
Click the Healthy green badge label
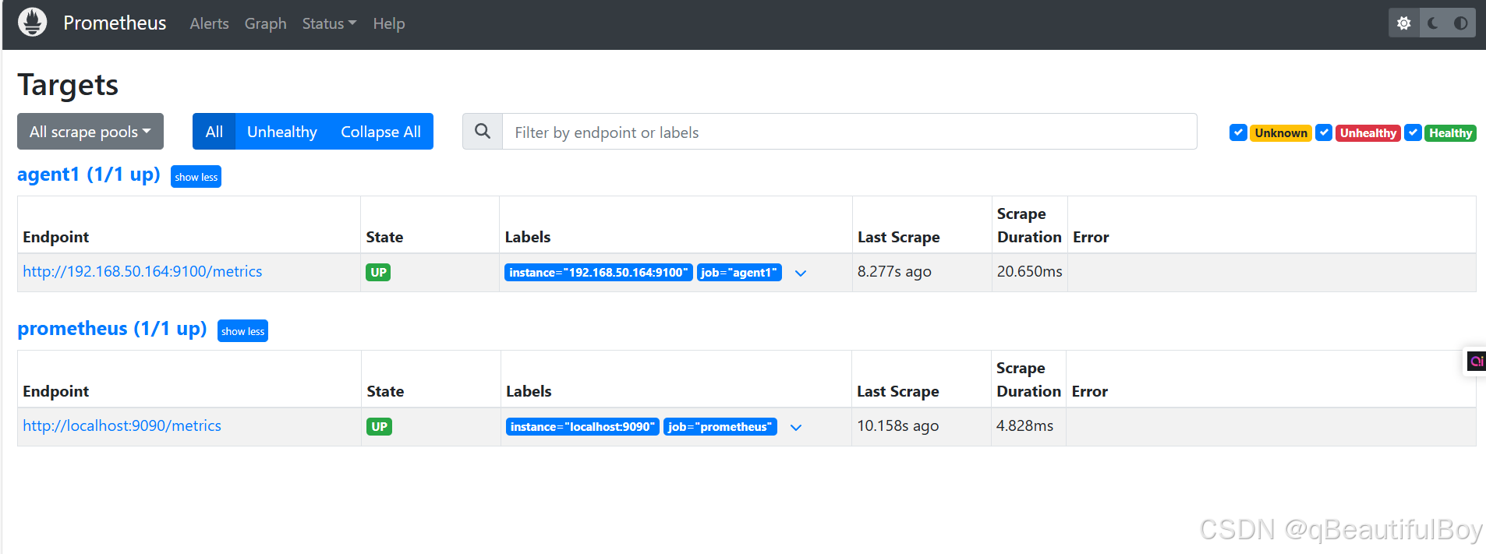(1450, 132)
